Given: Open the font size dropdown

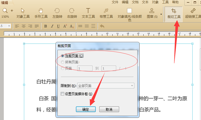Looking at the screenshot, I should tap(9, 26).
